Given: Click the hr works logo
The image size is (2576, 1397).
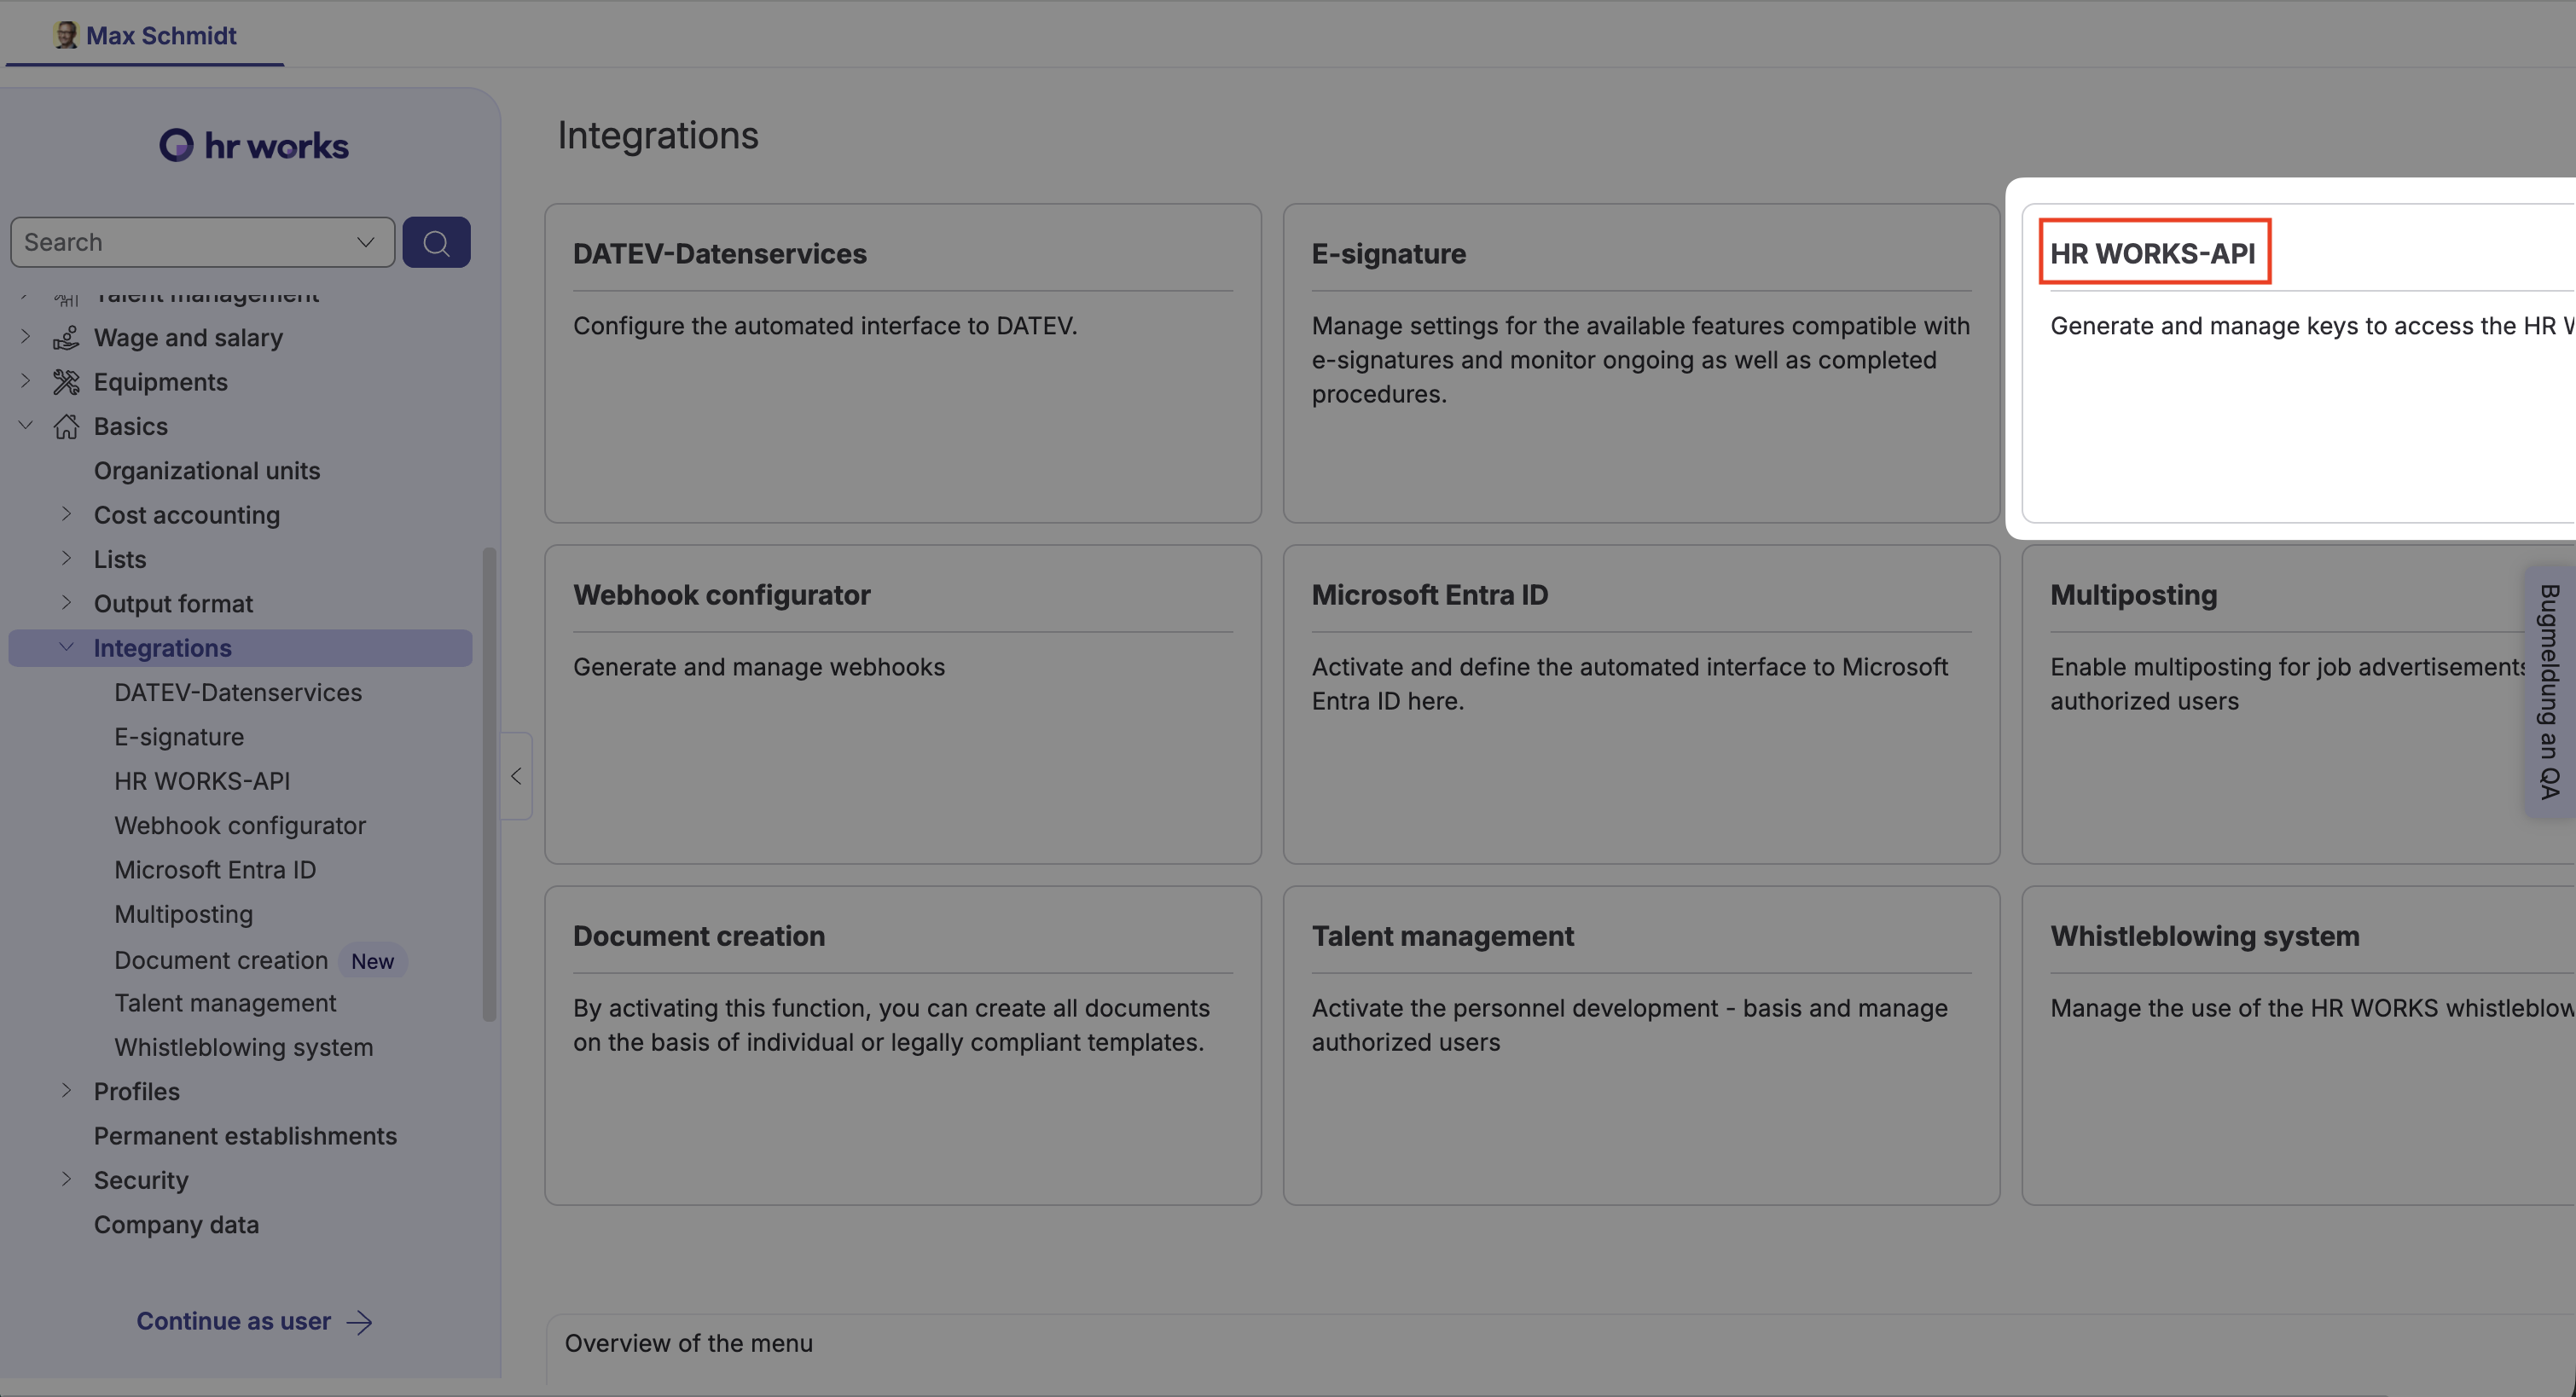Looking at the screenshot, I should [x=254, y=146].
